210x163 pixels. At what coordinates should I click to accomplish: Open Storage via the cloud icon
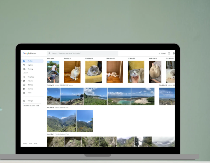pyautogui.click(x=24, y=101)
